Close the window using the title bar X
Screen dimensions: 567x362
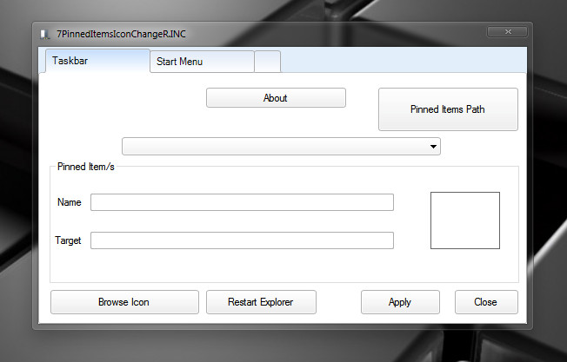tap(507, 32)
